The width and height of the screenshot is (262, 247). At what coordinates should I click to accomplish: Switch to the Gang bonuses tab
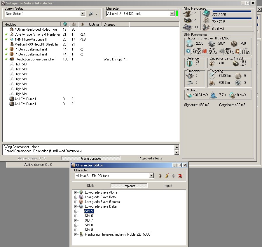click(x=91, y=158)
